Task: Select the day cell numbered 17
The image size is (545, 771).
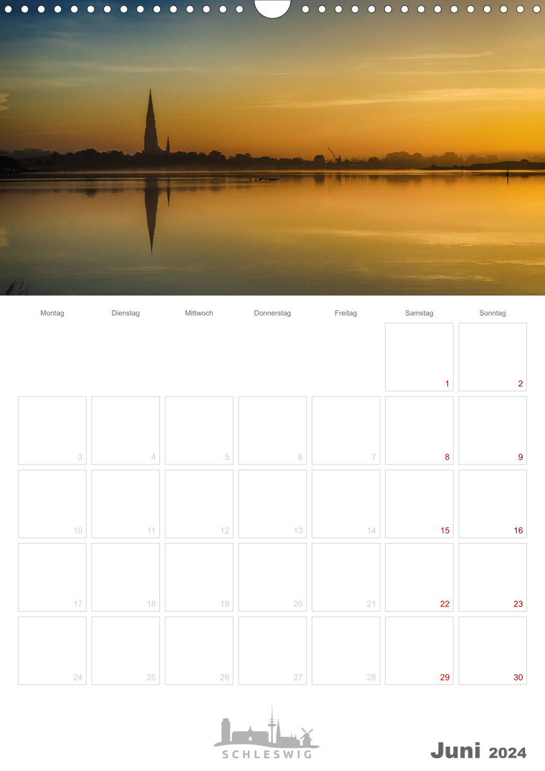Action: click(x=52, y=577)
